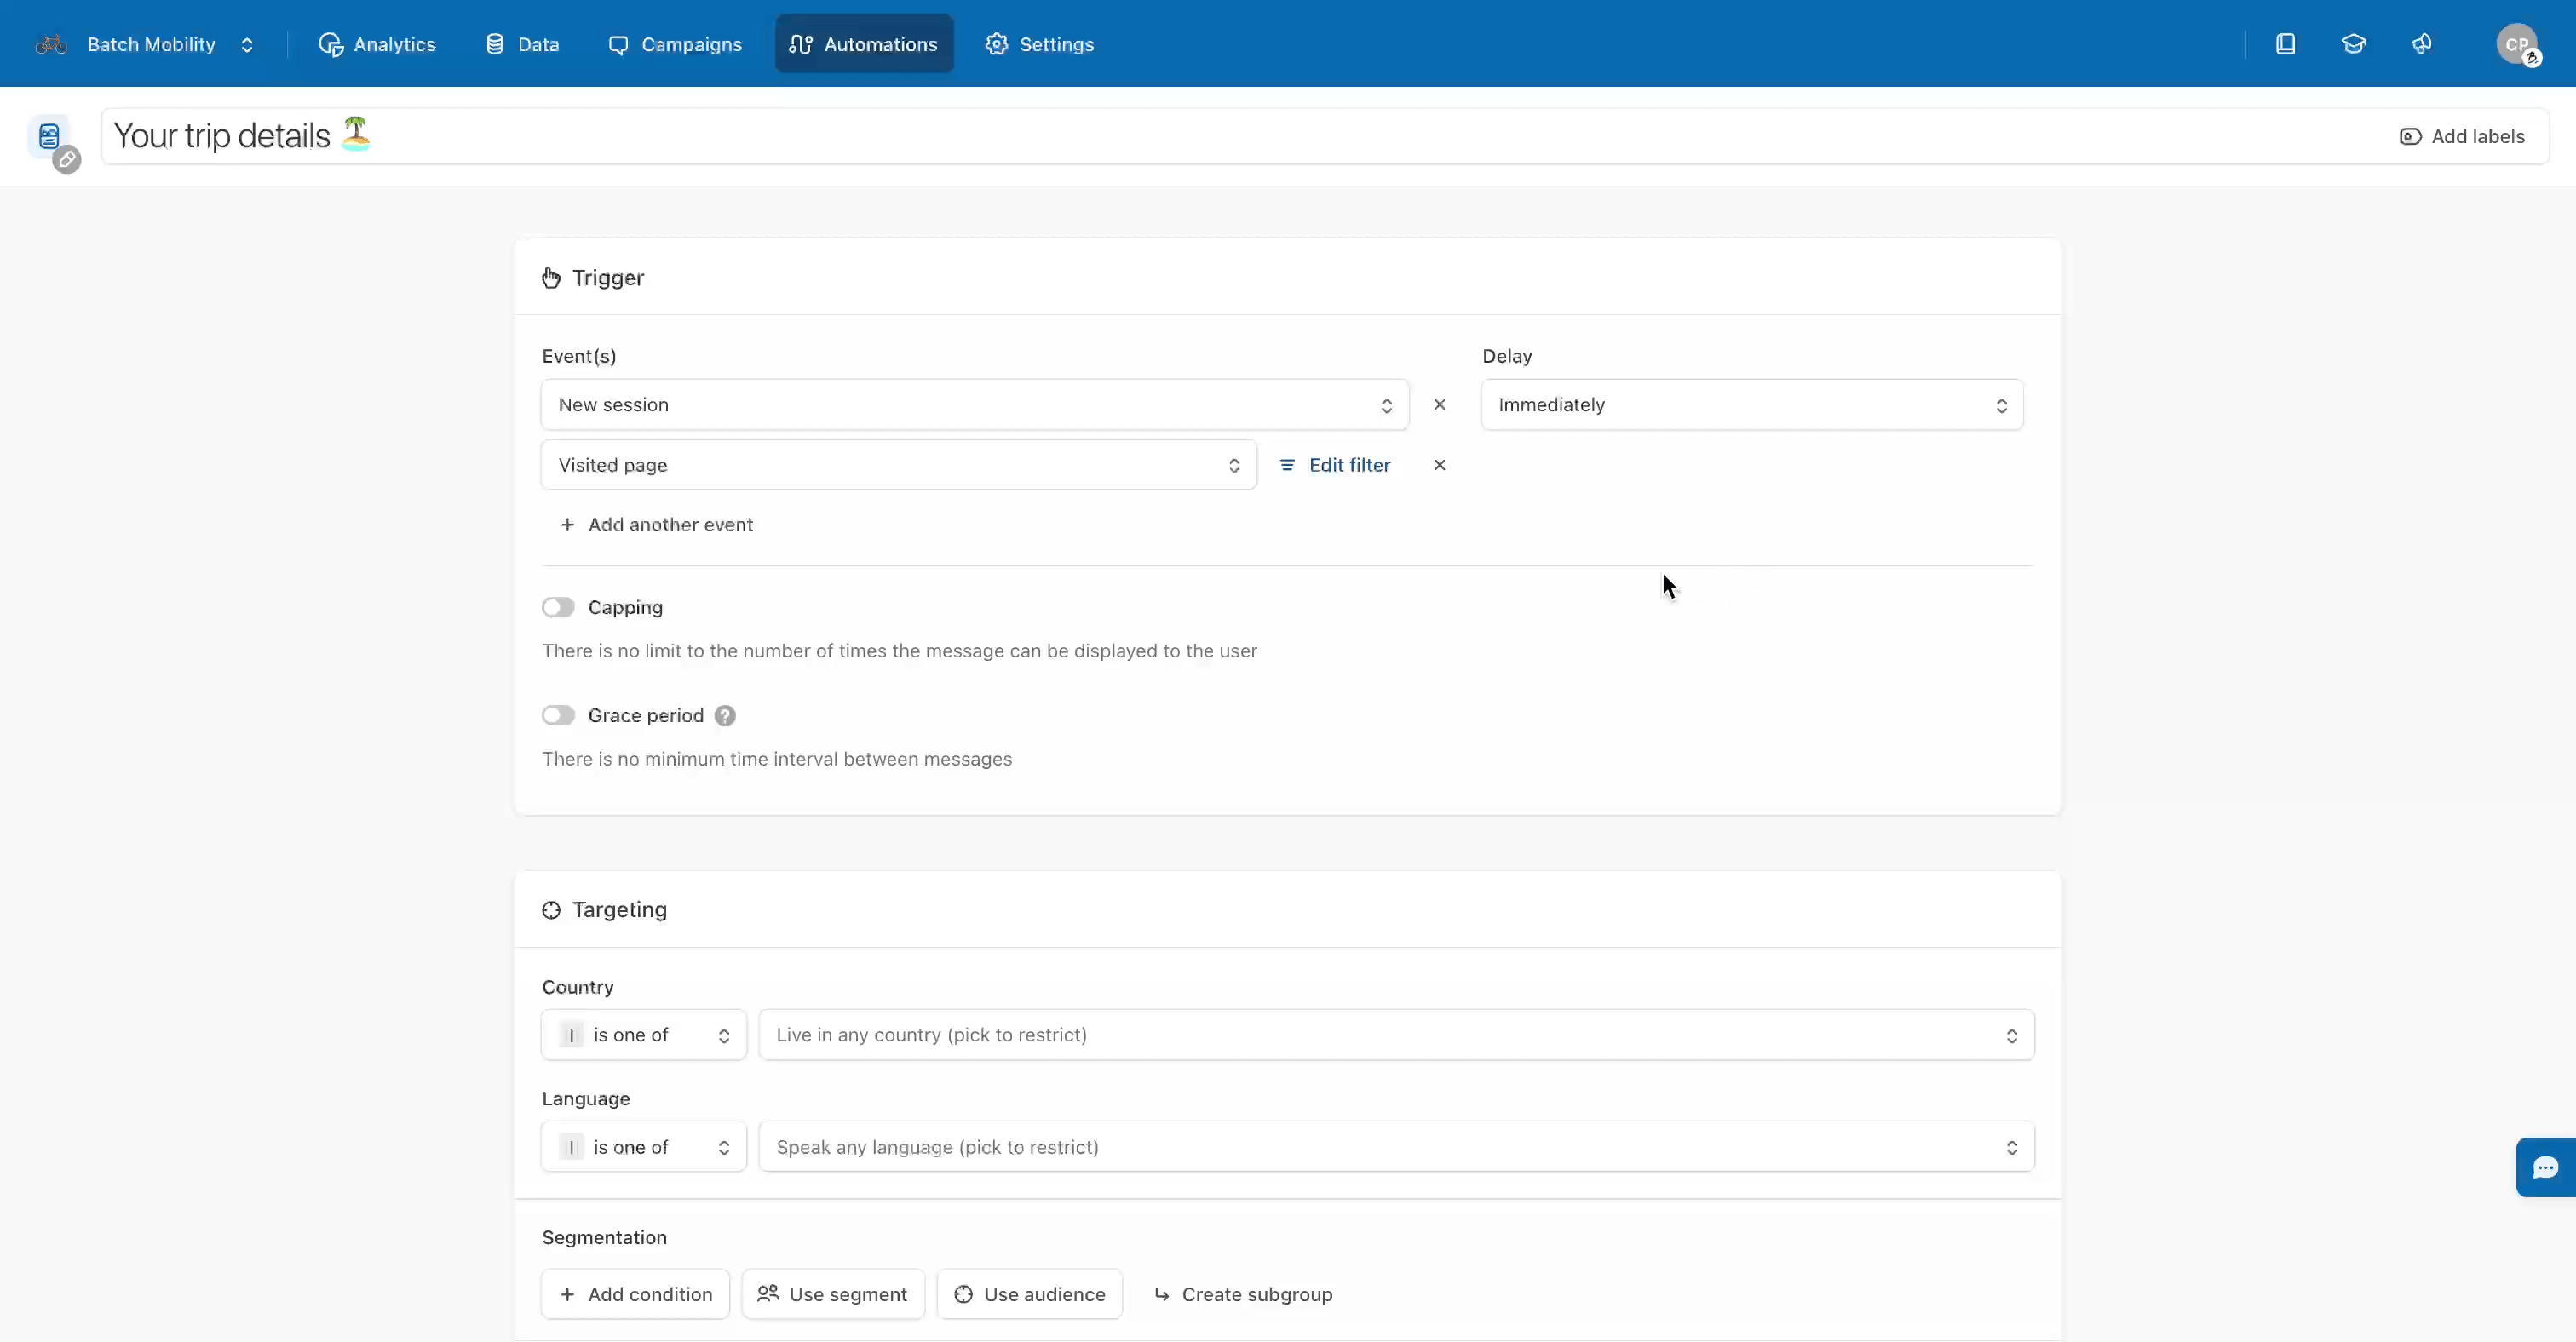Click the graduation cap academy icon
This screenshot has width=2576, height=1342.
pos(2353,44)
